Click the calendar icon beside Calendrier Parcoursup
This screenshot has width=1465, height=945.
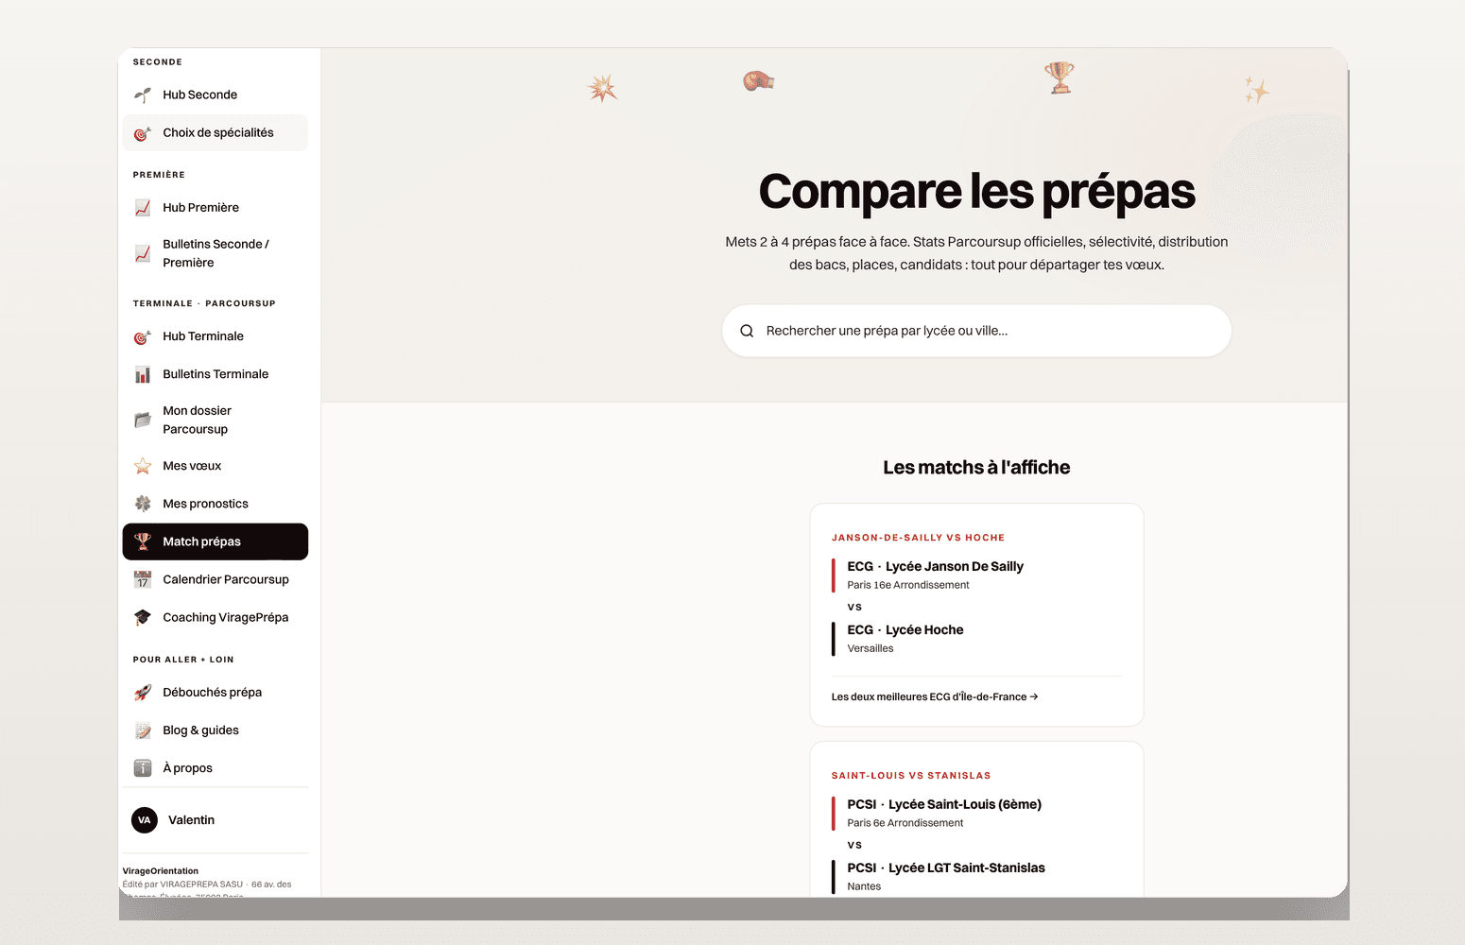click(143, 579)
